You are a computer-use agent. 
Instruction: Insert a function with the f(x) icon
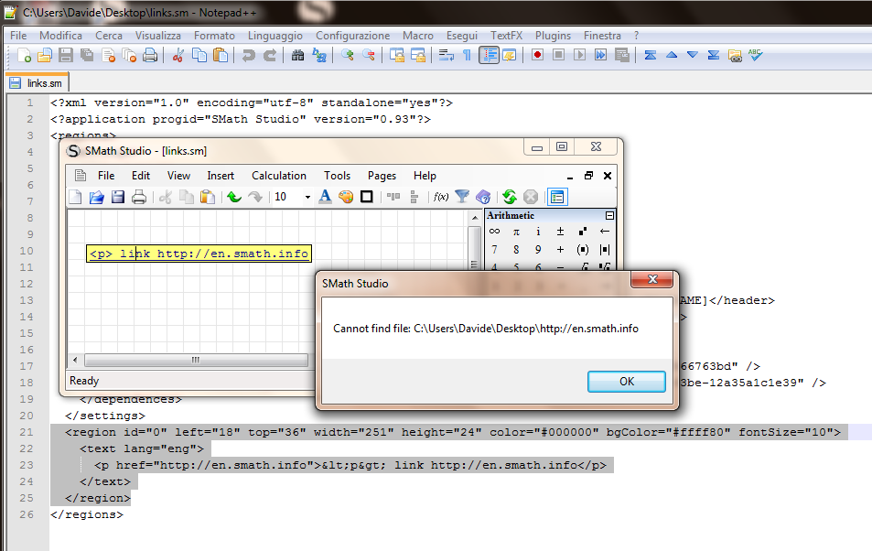click(x=440, y=197)
